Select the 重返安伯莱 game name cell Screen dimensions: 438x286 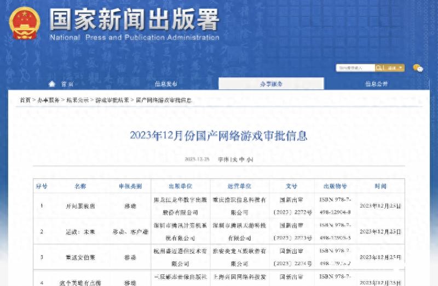80,257
